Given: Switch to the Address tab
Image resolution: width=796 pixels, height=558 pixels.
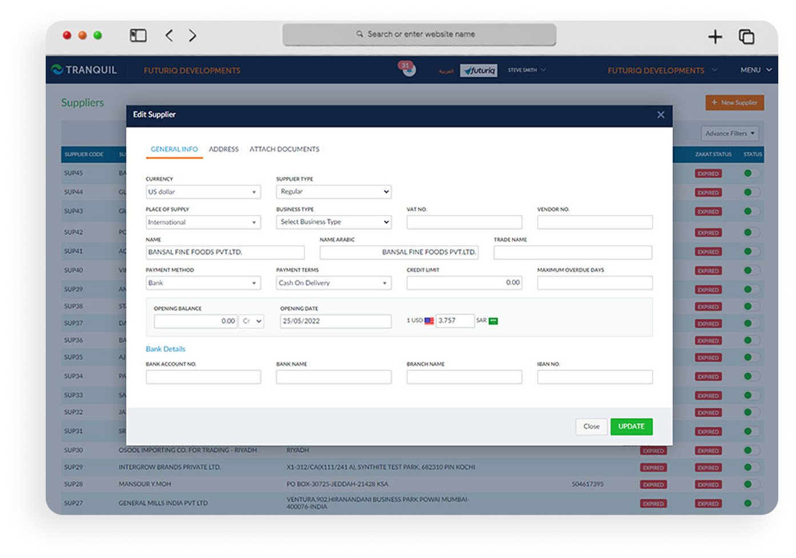Looking at the screenshot, I should coord(223,149).
